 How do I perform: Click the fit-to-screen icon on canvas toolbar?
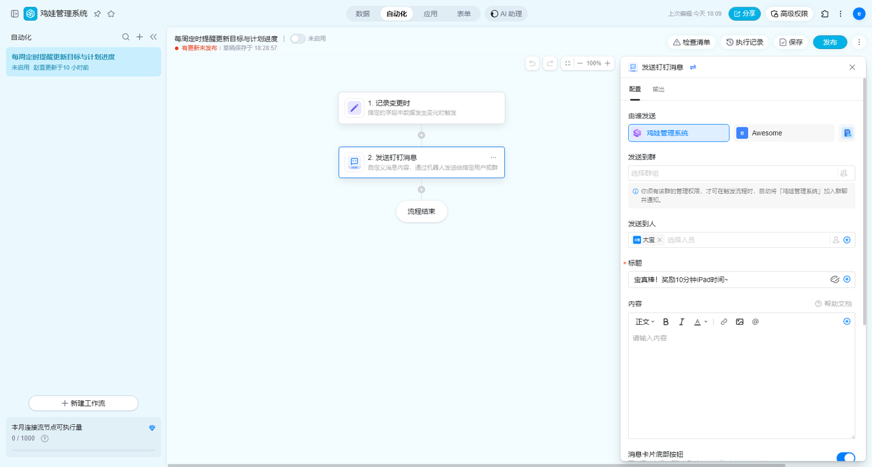(567, 63)
